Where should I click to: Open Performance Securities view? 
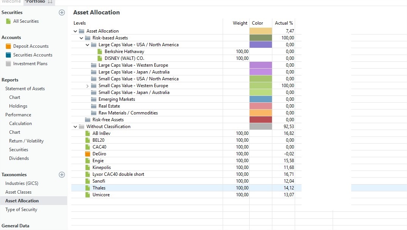click(19, 150)
